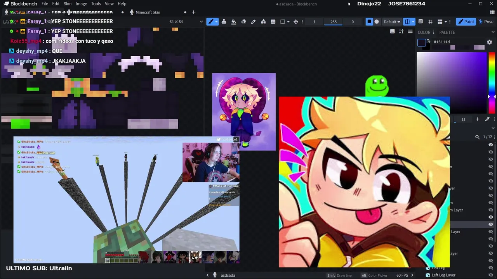The image size is (497, 279).
Task: Open toolbar three-dot options after split view
Action: (x=450, y=22)
